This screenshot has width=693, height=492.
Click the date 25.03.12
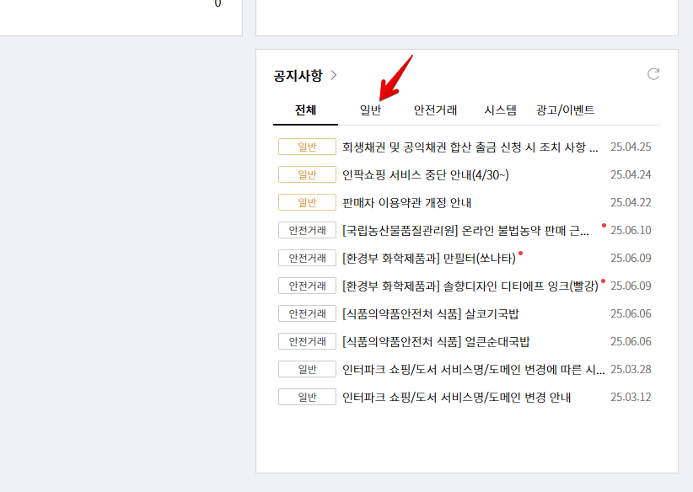pos(631,398)
